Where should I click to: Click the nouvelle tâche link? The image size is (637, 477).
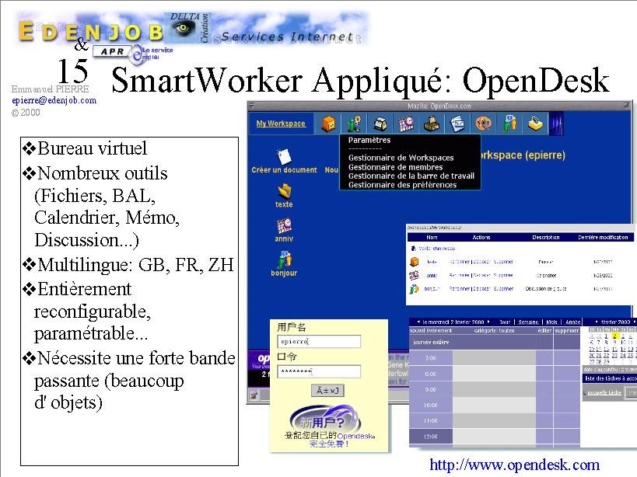[604, 392]
